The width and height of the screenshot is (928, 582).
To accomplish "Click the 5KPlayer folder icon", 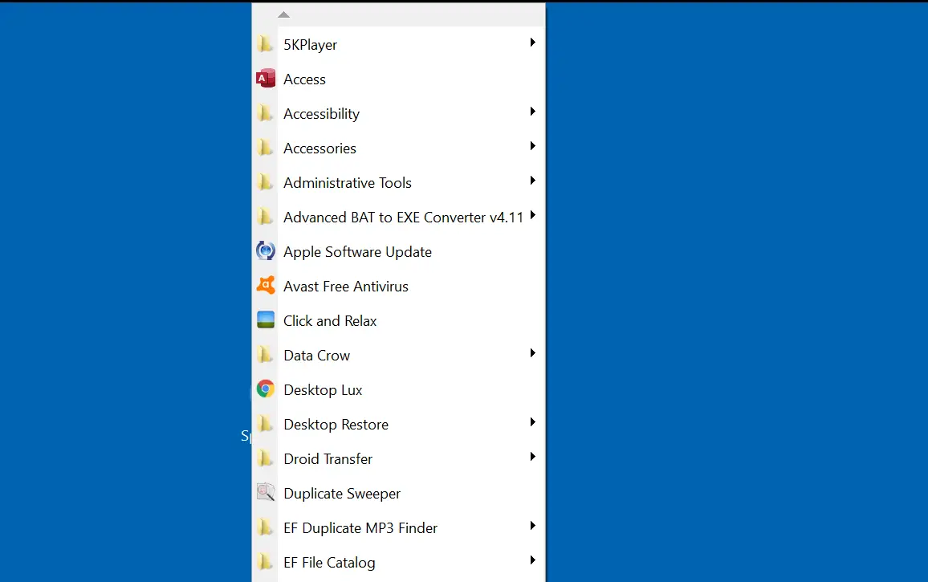I will pyautogui.click(x=265, y=44).
